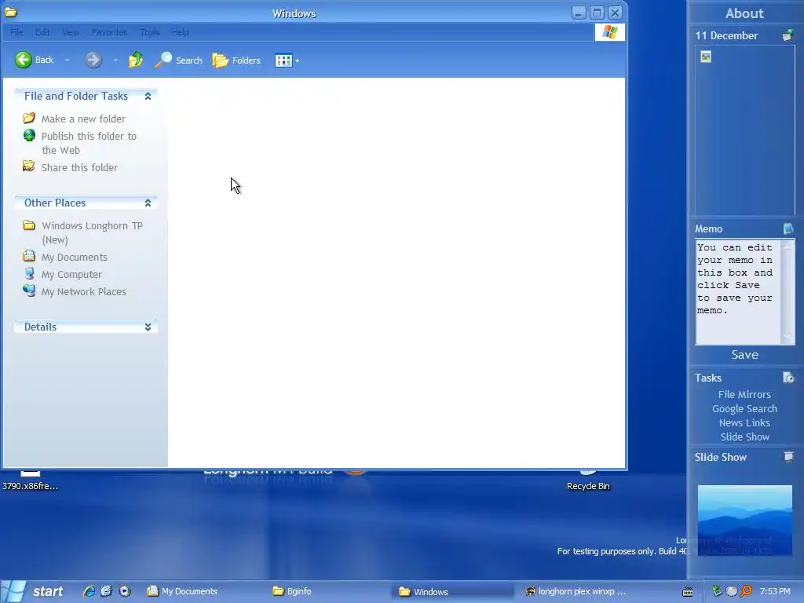Click the Tasks panel icon
Viewport: 804px width, 603px height.
pyautogui.click(x=788, y=378)
